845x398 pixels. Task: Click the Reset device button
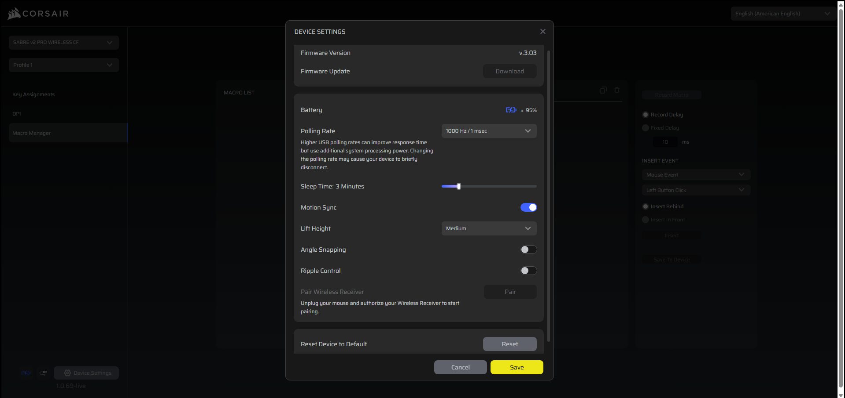509,344
